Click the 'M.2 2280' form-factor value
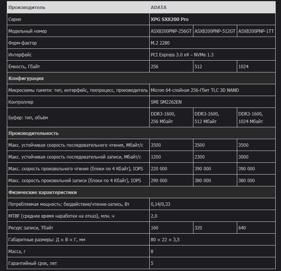The image size is (281, 271). coord(160,43)
